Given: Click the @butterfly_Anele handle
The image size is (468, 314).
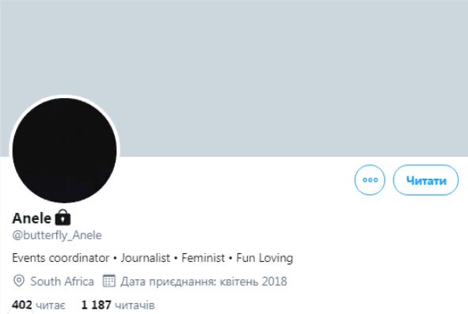Looking at the screenshot, I should (x=57, y=235).
